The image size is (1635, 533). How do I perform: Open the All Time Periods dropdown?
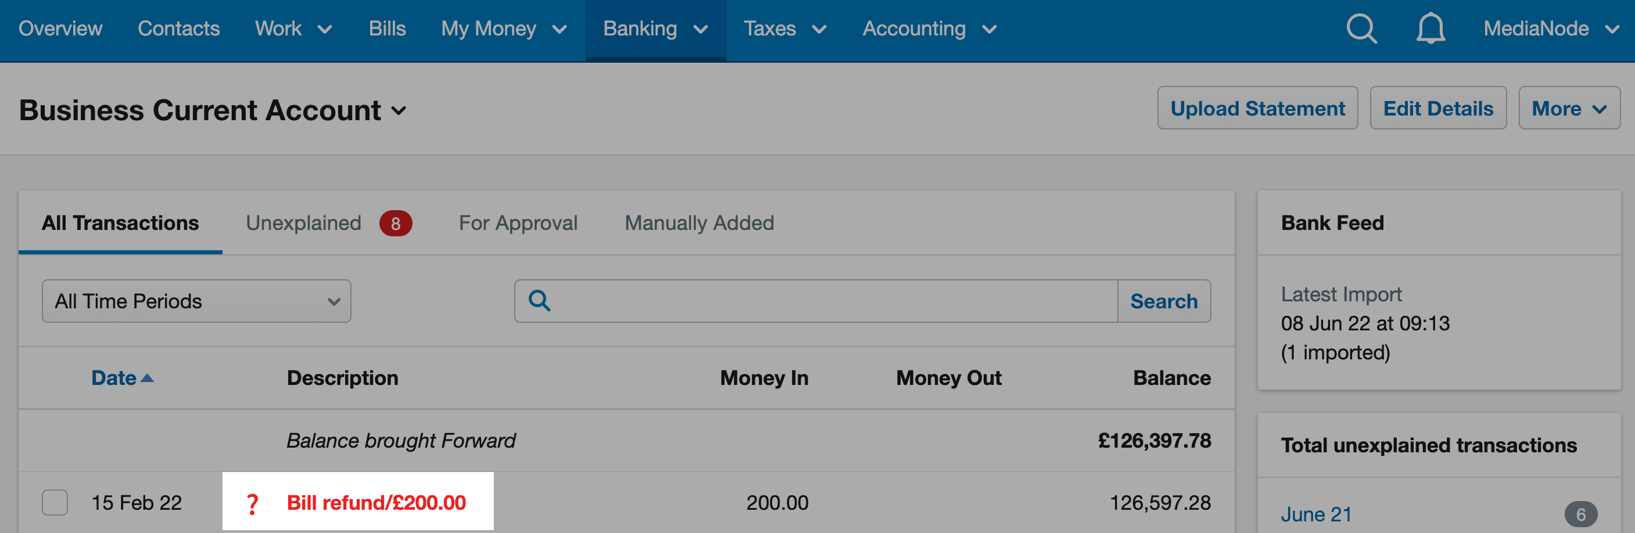196,301
